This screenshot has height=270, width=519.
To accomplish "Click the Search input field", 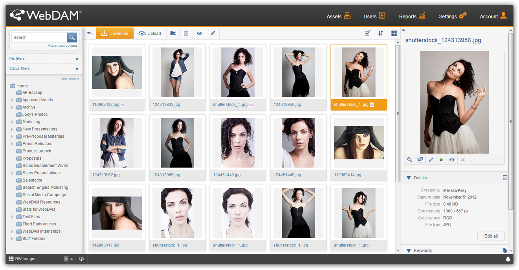I will pos(39,37).
